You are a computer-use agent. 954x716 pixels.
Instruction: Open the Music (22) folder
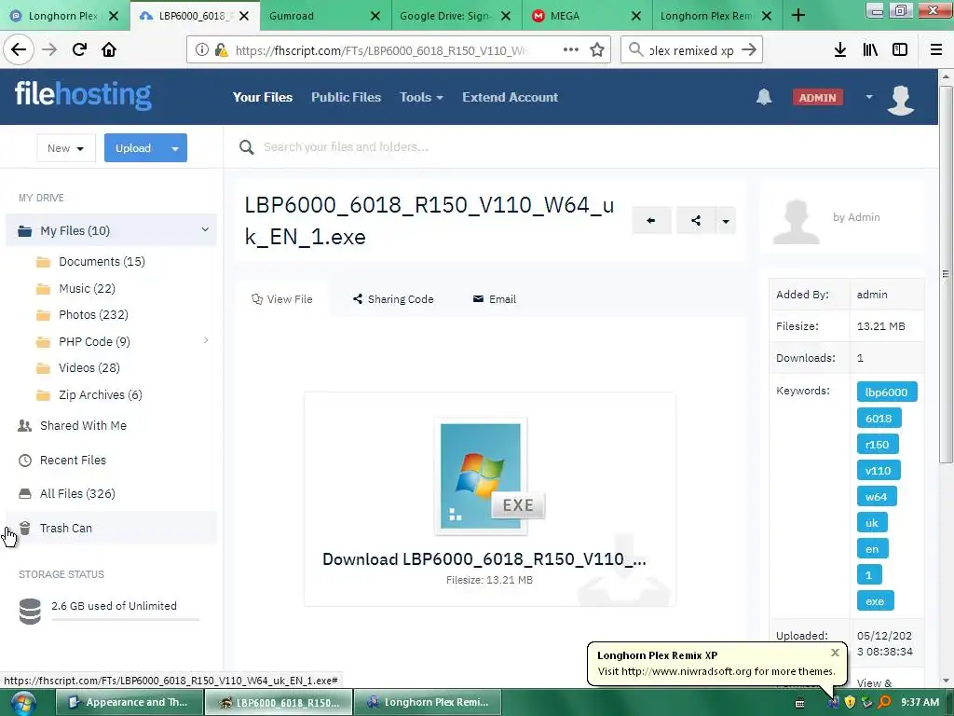(87, 289)
